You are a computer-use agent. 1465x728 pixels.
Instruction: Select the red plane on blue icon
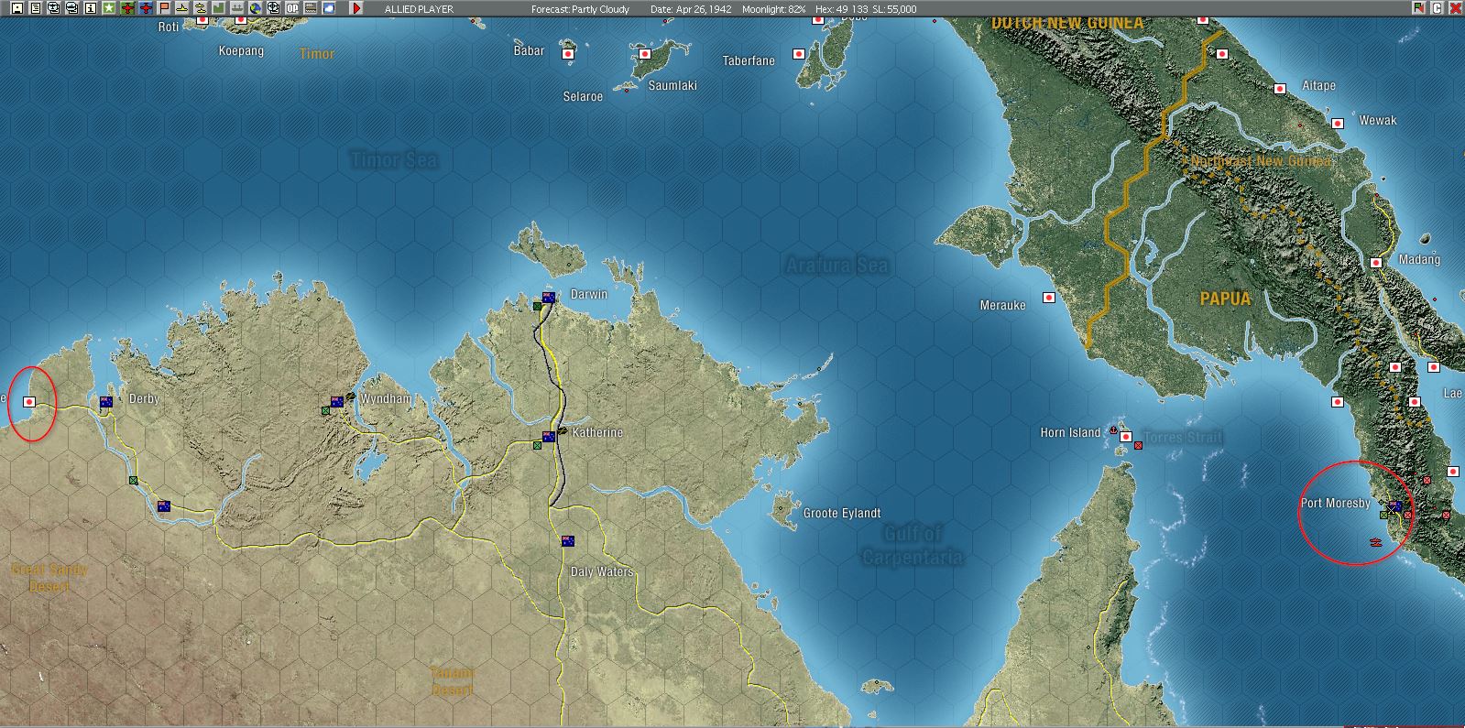coord(146,8)
